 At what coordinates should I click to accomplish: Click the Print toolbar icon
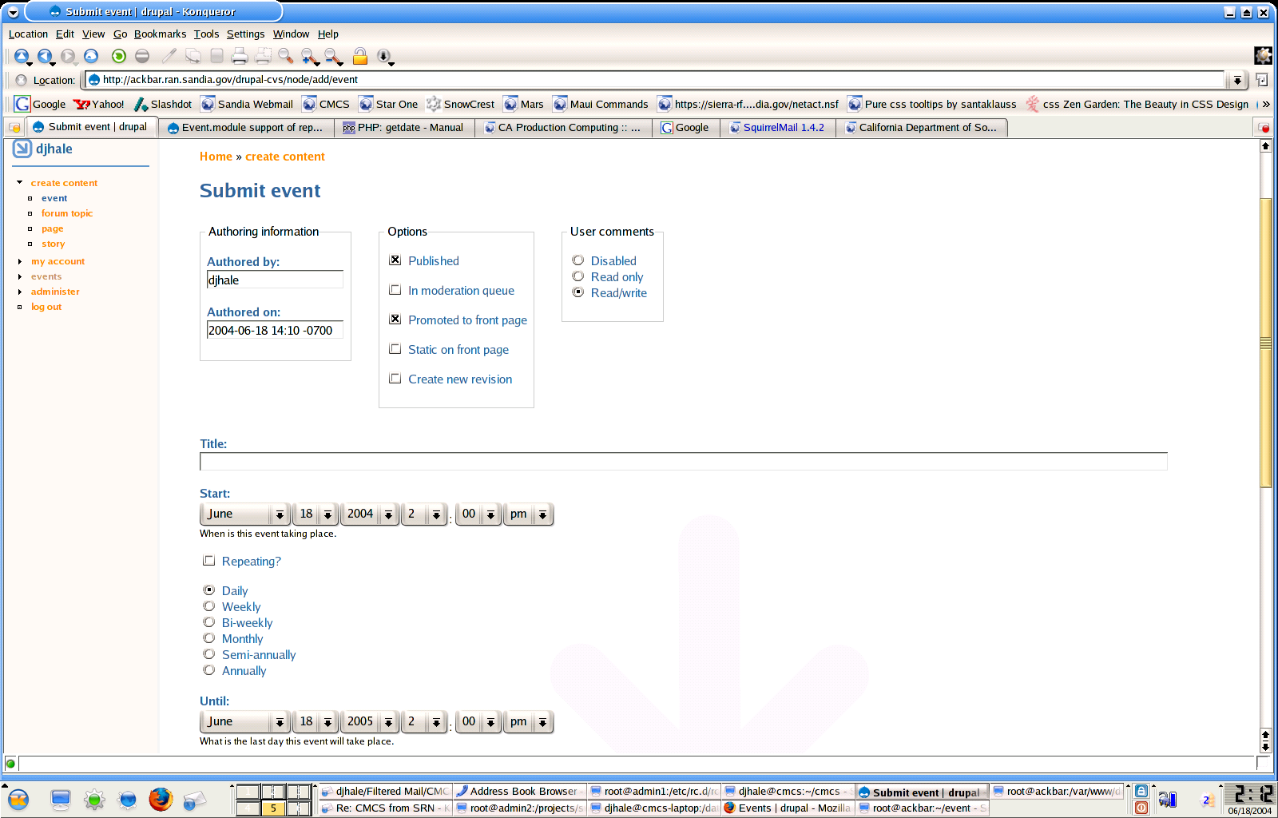click(239, 56)
